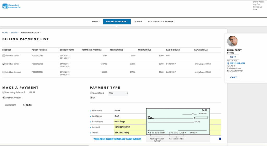267x146 pixels.
Task: Click Frank Croft's profile photo
Action: 232,41
